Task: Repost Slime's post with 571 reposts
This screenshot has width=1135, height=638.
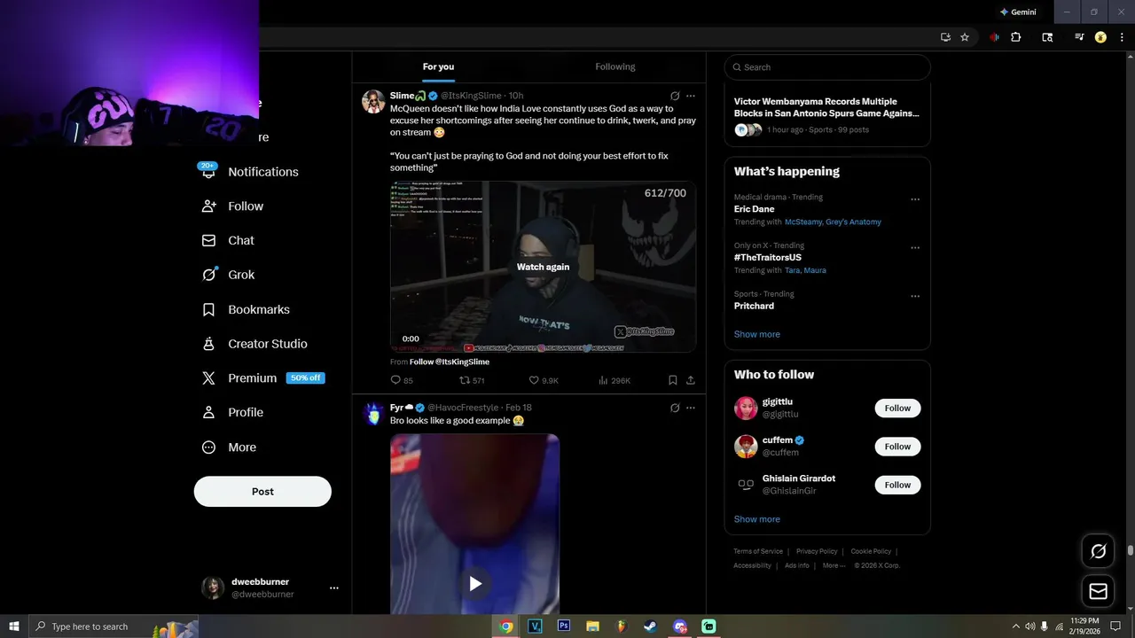Action: click(472, 380)
